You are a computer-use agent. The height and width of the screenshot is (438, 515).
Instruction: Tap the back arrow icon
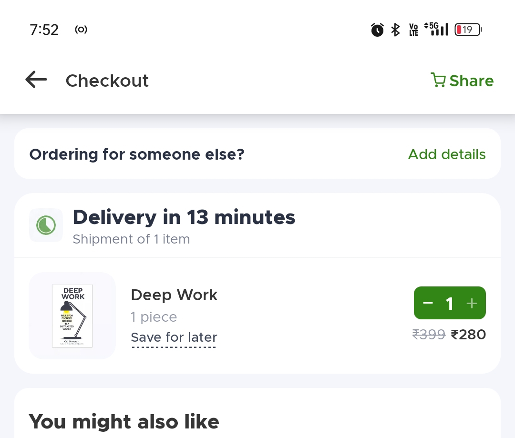(36, 80)
